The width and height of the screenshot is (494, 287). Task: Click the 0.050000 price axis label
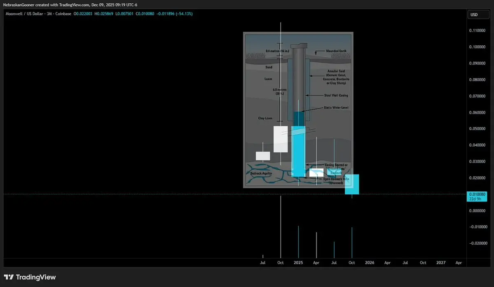click(477, 129)
